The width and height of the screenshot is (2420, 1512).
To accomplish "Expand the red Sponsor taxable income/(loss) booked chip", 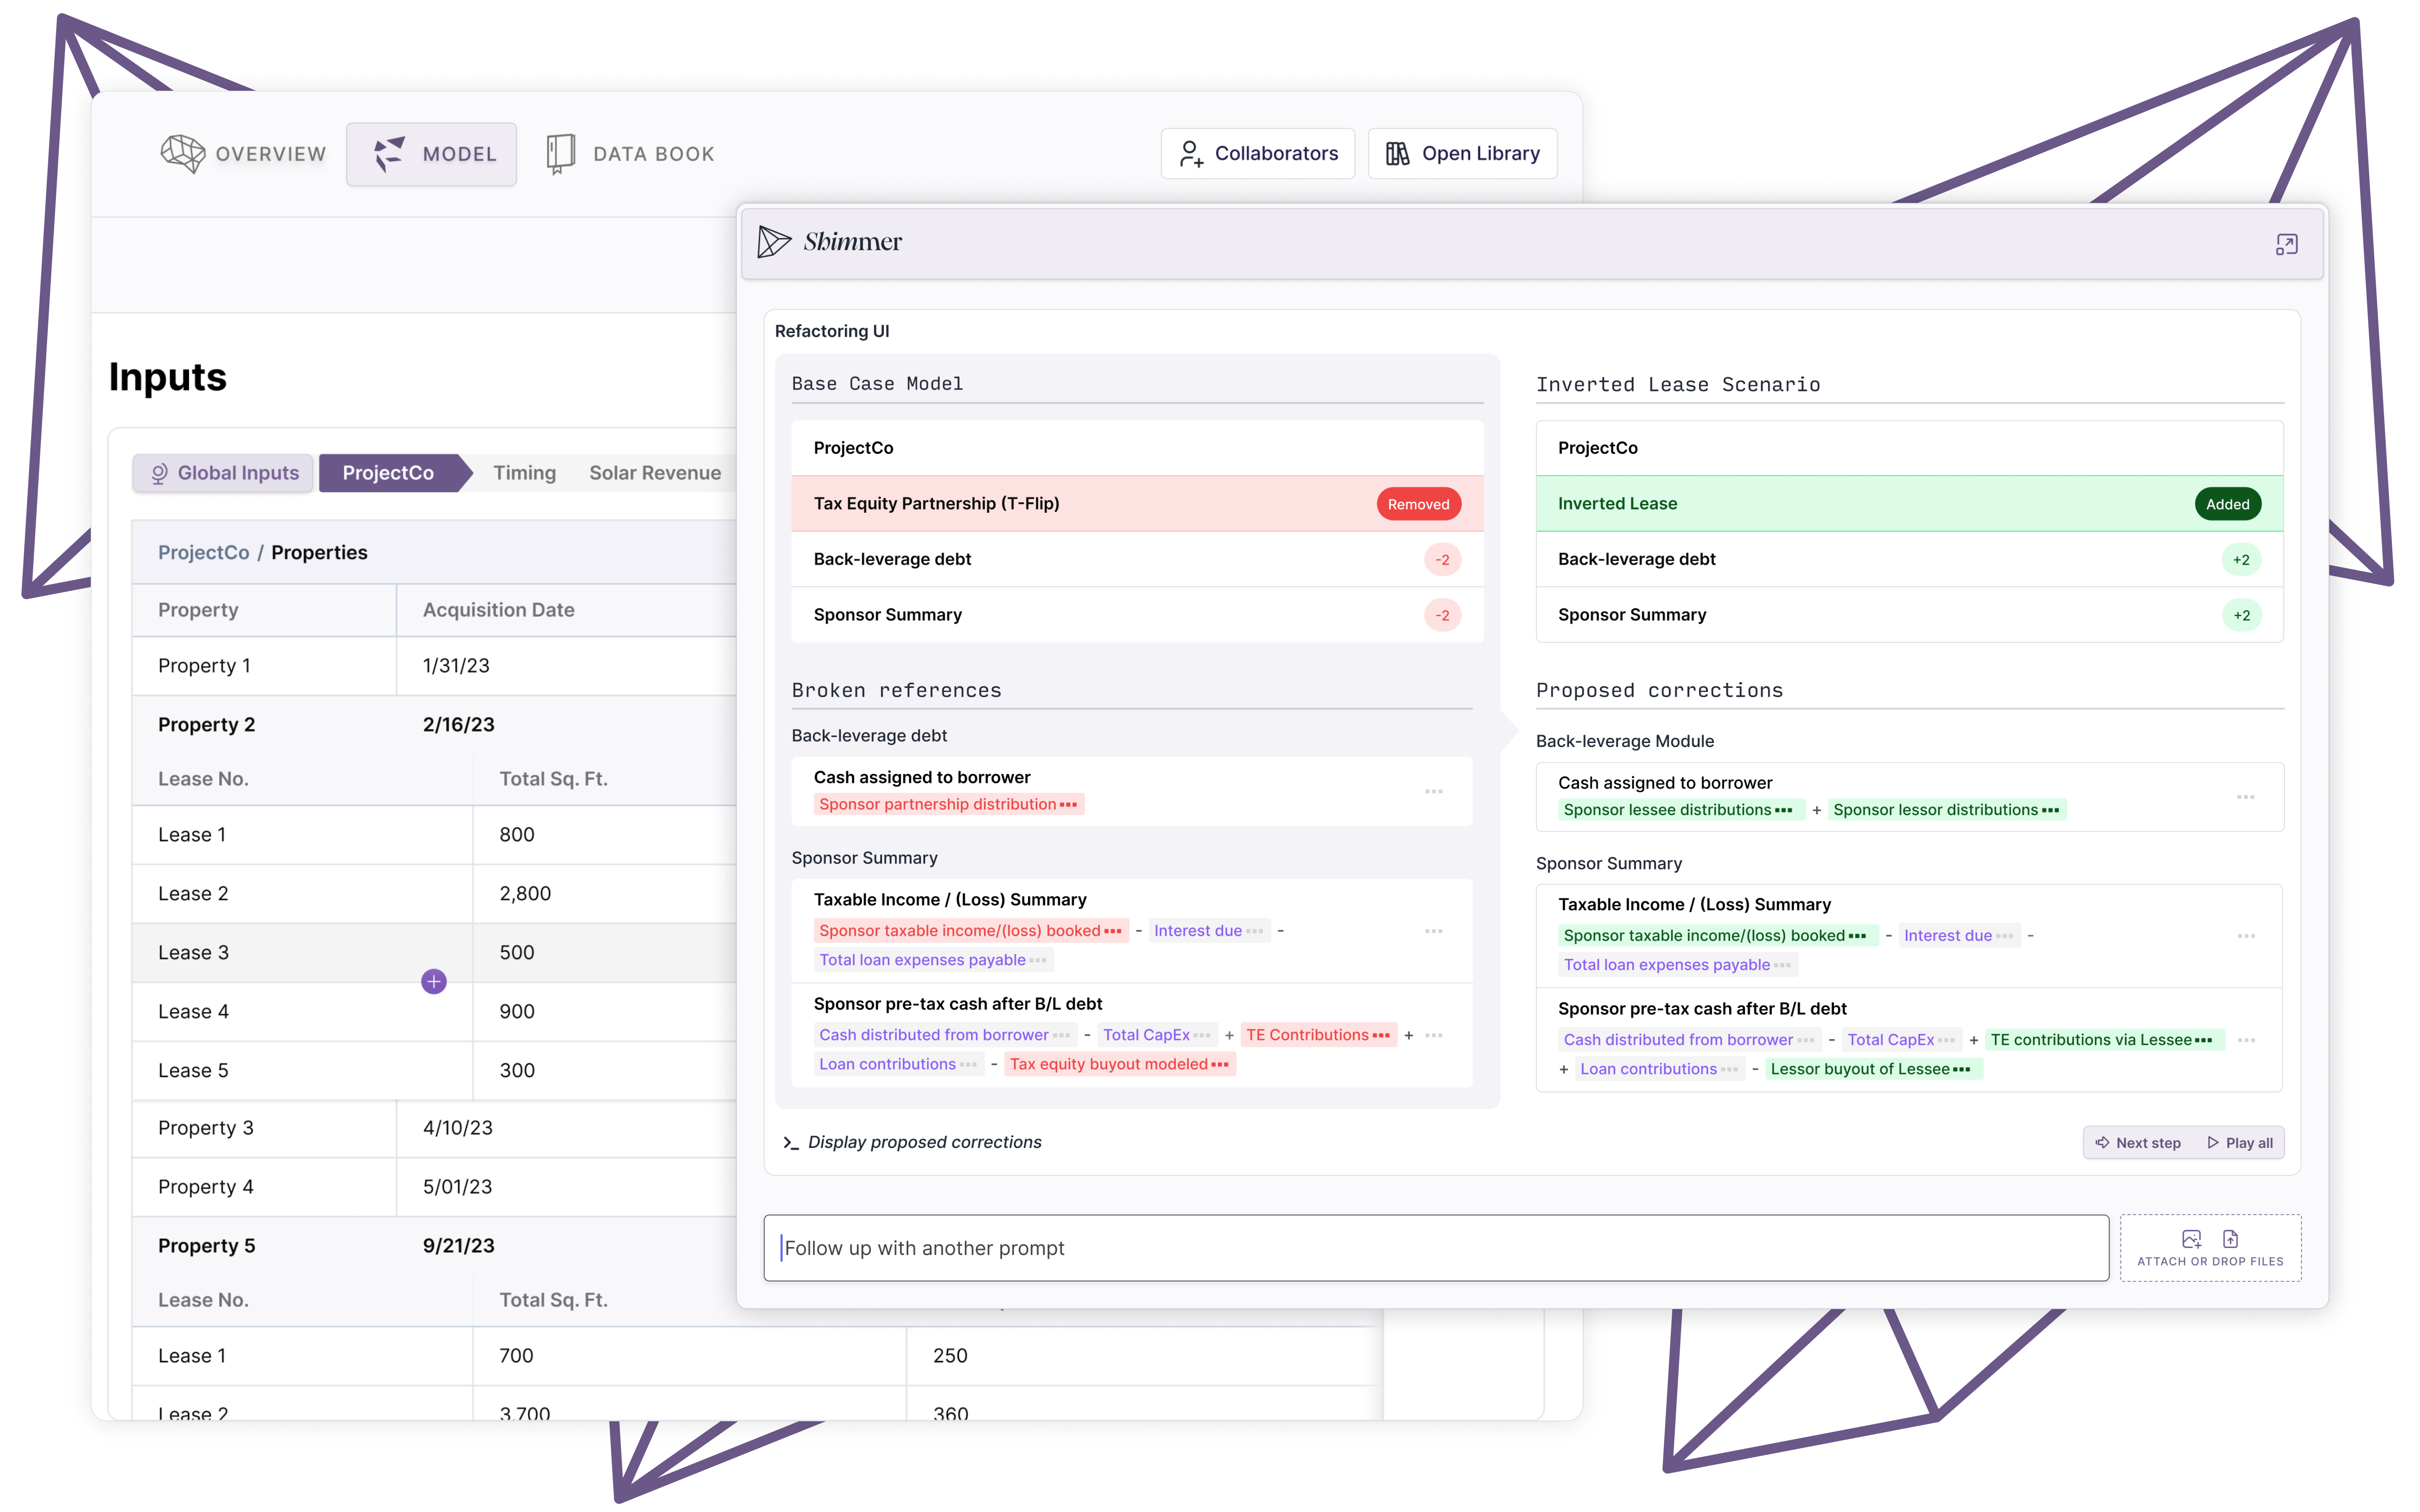I will tap(970, 931).
